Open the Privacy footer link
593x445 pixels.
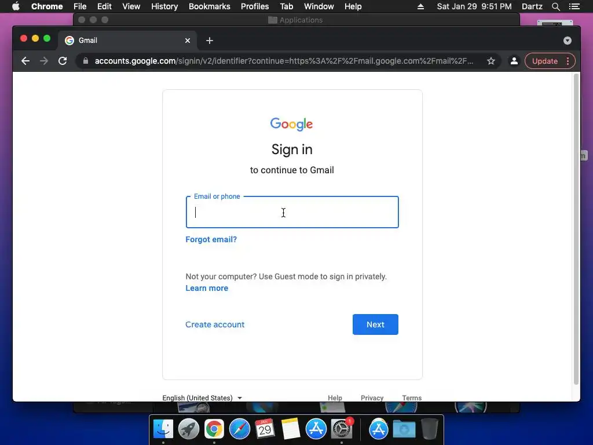[x=372, y=397]
